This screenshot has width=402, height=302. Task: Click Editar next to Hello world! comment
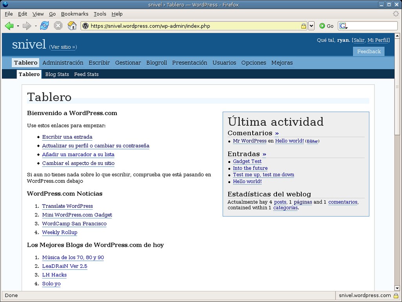(312, 141)
